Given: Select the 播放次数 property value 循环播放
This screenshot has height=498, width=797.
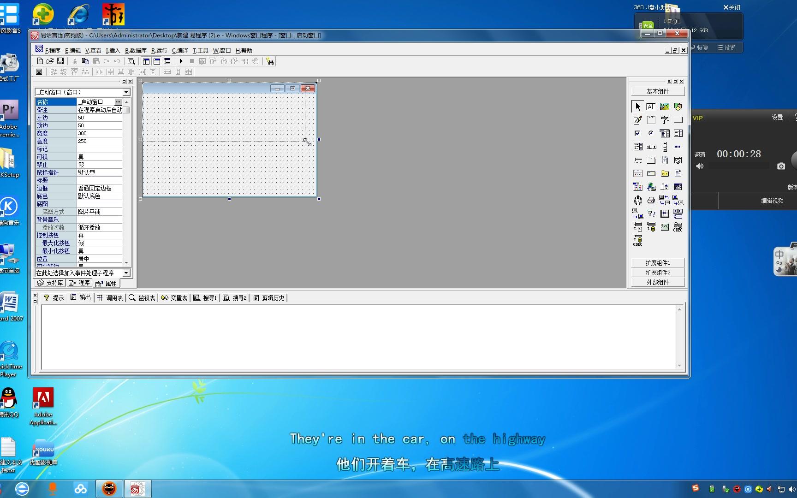Looking at the screenshot, I should point(100,227).
